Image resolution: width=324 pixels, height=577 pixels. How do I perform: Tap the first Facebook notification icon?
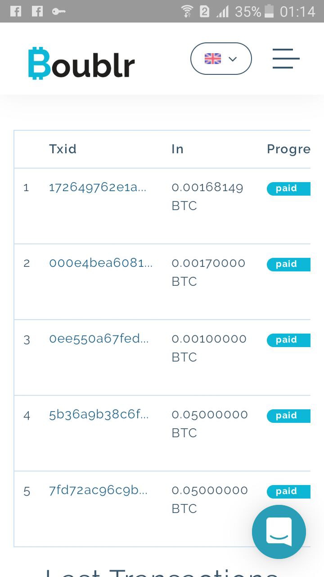click(x=16, y=11)
